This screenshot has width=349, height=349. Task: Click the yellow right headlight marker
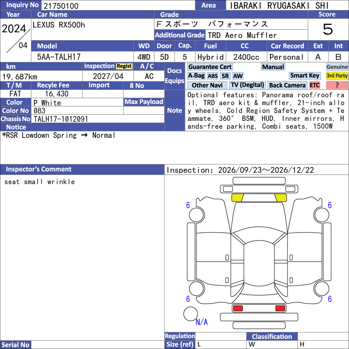click(281, 198)
